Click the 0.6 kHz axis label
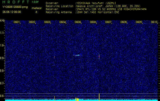This screenshot has width=160, height=101. tap(2, 96)
